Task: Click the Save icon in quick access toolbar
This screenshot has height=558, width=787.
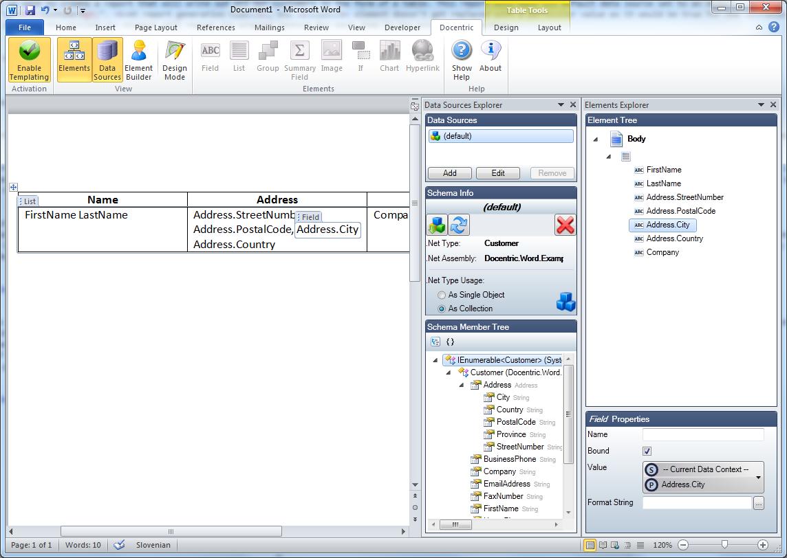Action: click(x=30, y=10)
